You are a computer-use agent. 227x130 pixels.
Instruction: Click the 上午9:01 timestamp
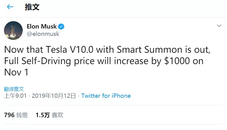coord(15,96)
